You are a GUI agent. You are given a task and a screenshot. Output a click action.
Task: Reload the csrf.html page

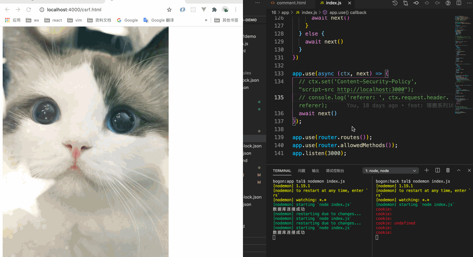[29, 10]
